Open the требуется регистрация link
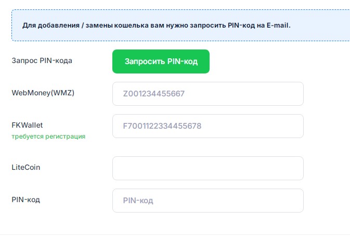 [x=48, y=136]
